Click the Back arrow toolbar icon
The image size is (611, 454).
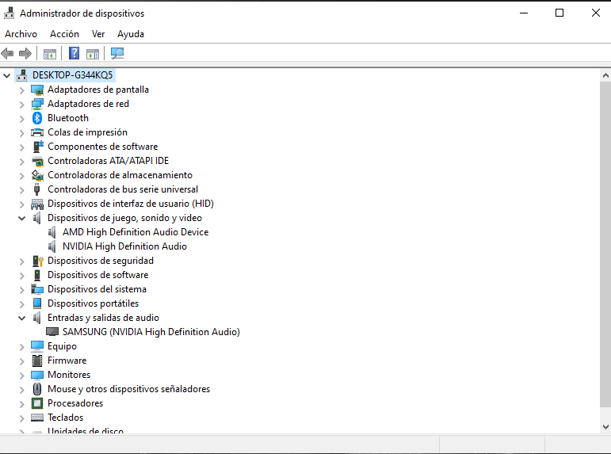click(x=7, y=53)
